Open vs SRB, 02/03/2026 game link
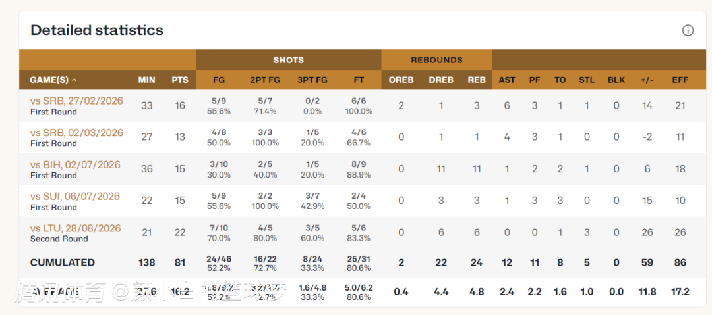The height and width of the screenshot is (315, 712). (x=76, y=132)
